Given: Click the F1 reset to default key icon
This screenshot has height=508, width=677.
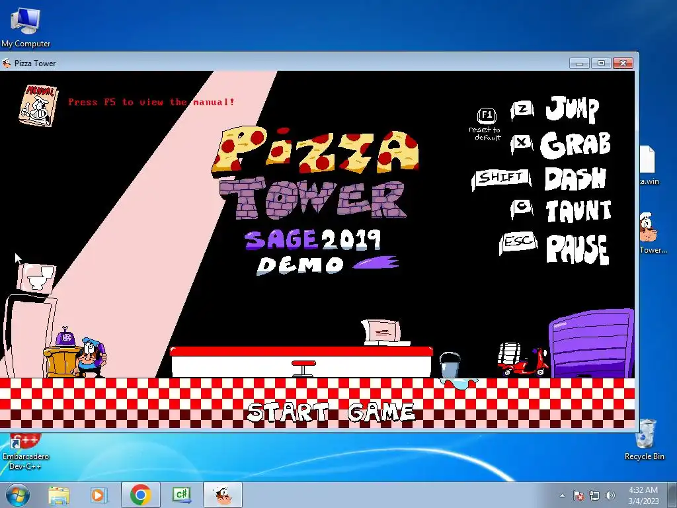Looking at the screenshot, I should [487, 115].
